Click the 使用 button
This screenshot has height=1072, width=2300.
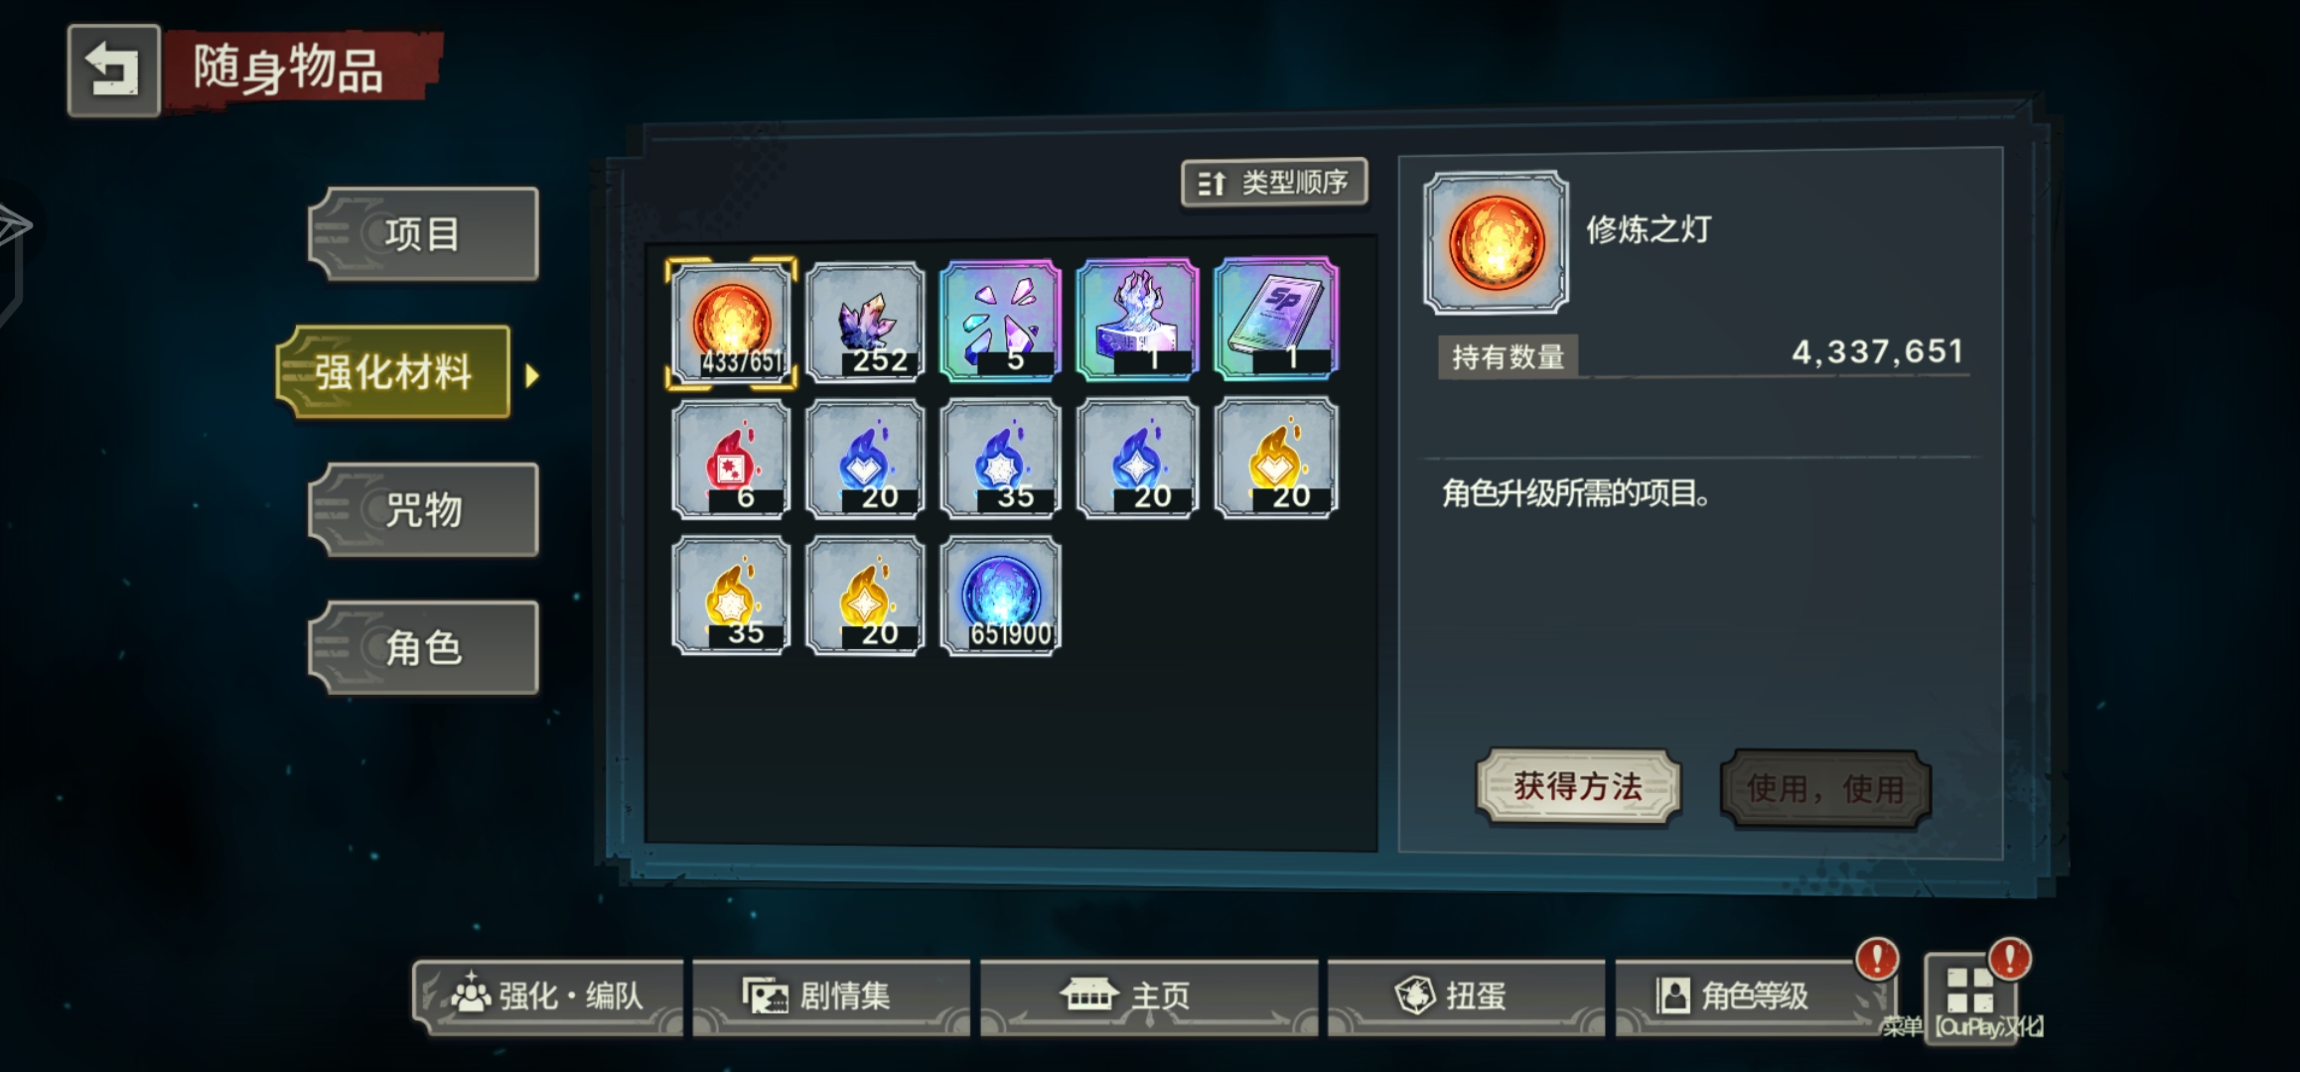(1825, 789)
